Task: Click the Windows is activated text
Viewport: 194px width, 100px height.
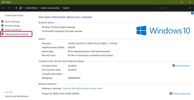Action: (52, 88)
